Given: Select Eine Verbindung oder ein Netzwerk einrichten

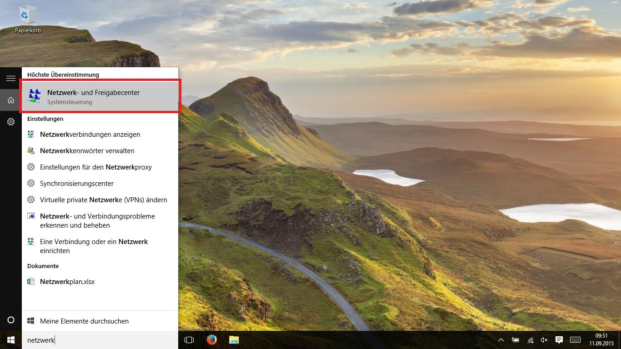Looking at the screenshot, I should click(x=100, y=246).
